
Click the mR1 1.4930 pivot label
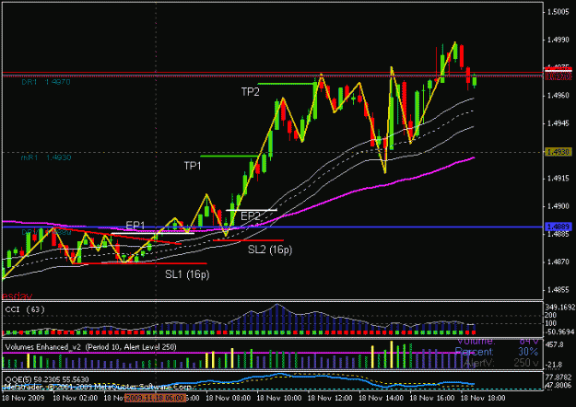[46, 157]
